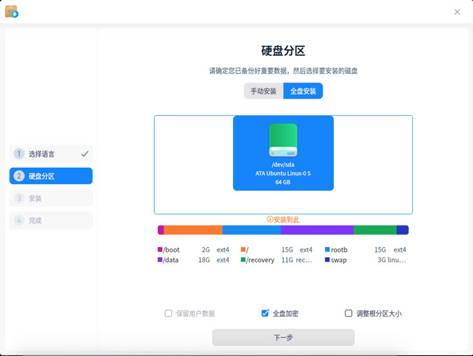Click step number 1 circle icon

click(x=19, y=154)
